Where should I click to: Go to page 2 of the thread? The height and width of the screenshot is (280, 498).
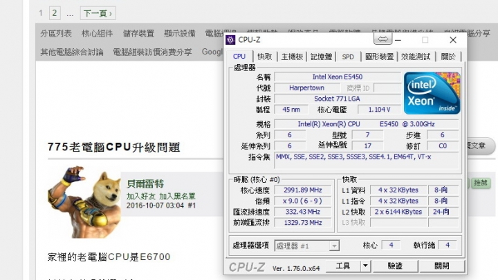55,13
